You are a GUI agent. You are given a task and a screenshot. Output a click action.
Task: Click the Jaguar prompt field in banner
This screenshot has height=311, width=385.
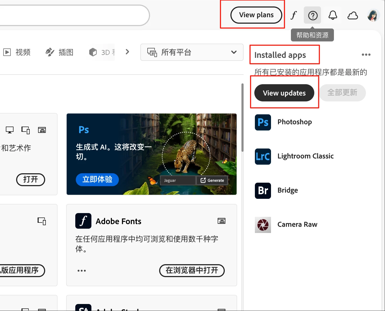coord(178,180)
